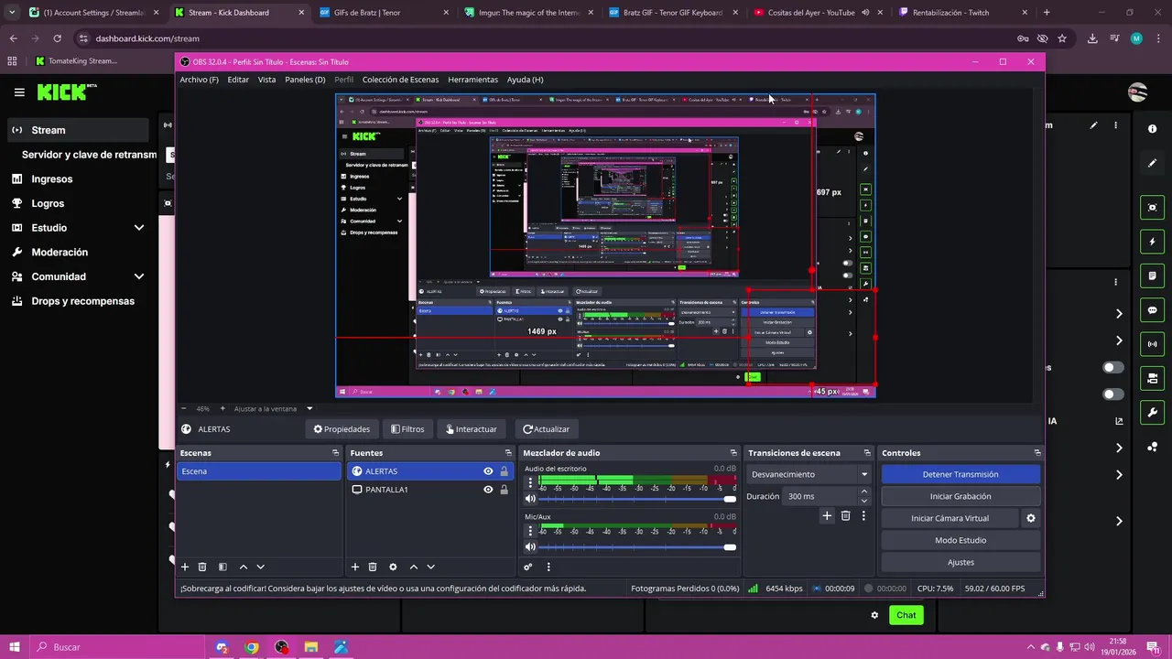Open Colección de Escenas menu
This screenshot has width=1172, height=659.
point(400,80)
